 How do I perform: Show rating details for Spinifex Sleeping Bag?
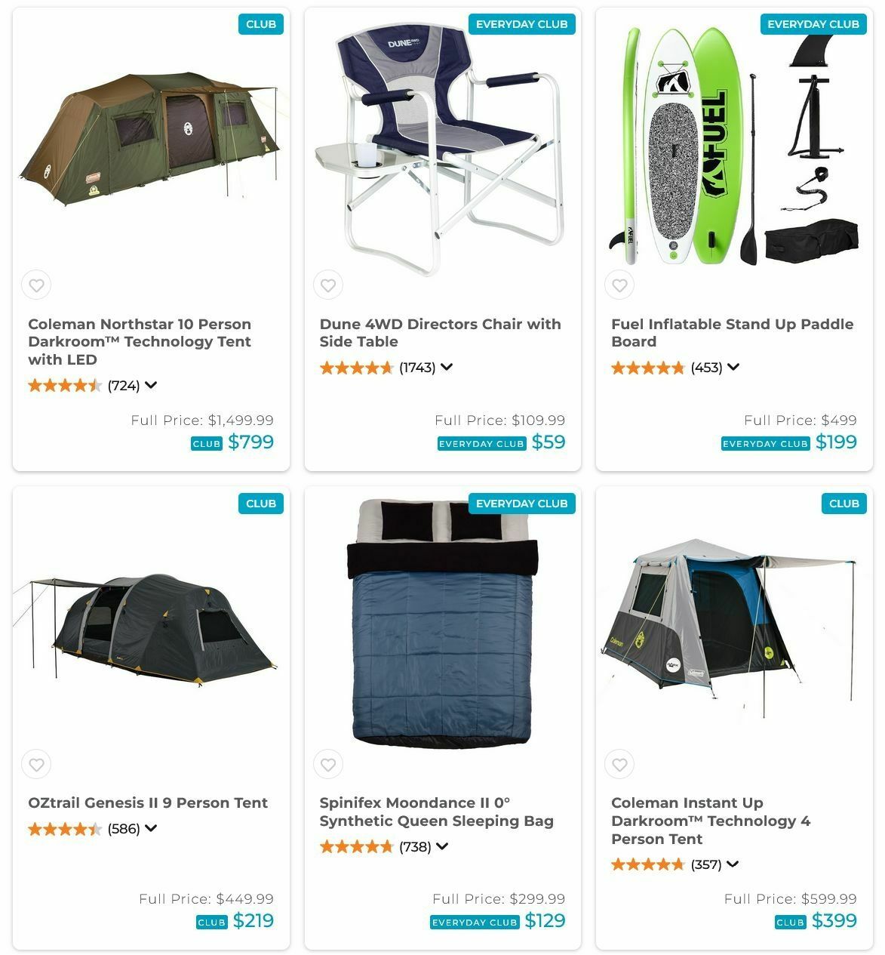pyautogui.click(x=442, y=846)
